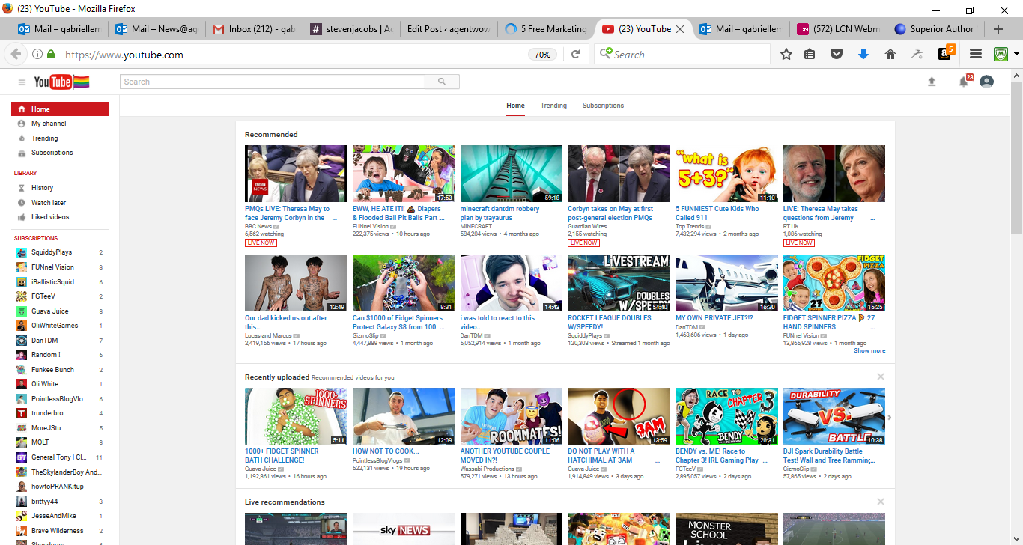Switch to the Subscriptions top tab
The width and height of the screenshot is (1023, 545).
603,106
